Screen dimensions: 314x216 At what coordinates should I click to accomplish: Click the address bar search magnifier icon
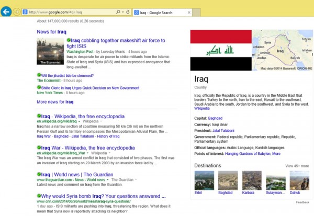pyautogui.click(x=118, y=12)
